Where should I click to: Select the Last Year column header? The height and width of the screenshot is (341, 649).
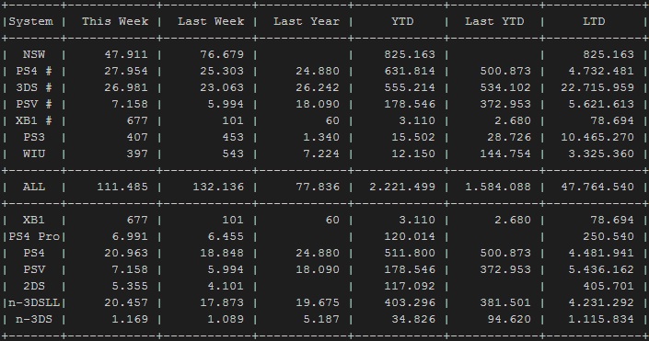point(307,21)
